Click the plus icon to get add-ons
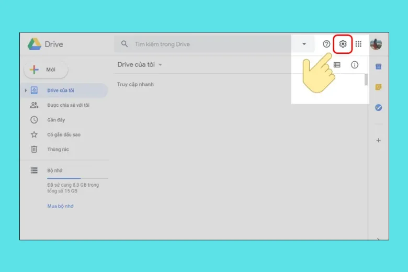 pyautogui.click(x=378, y=140)
